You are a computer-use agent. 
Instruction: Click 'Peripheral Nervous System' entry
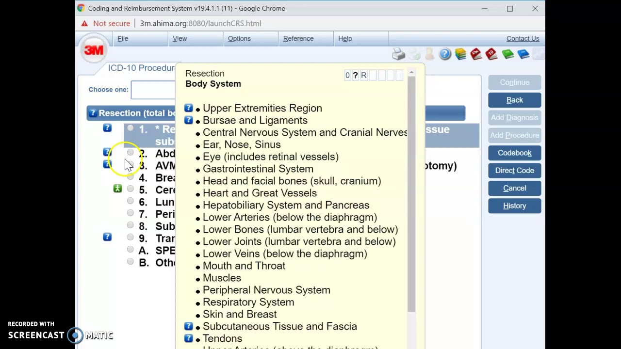[x=266, y=290]
